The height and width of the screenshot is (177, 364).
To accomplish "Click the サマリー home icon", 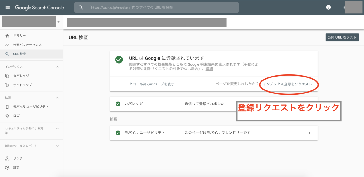I will (x=7, y=36).
